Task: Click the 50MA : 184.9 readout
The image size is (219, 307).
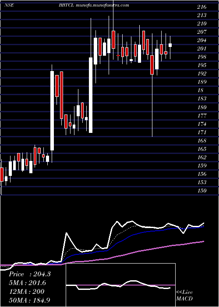Action: [x=30, y=300]
